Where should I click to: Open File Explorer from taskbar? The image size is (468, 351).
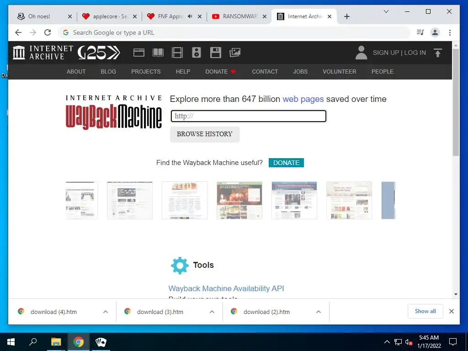(56, 342)
